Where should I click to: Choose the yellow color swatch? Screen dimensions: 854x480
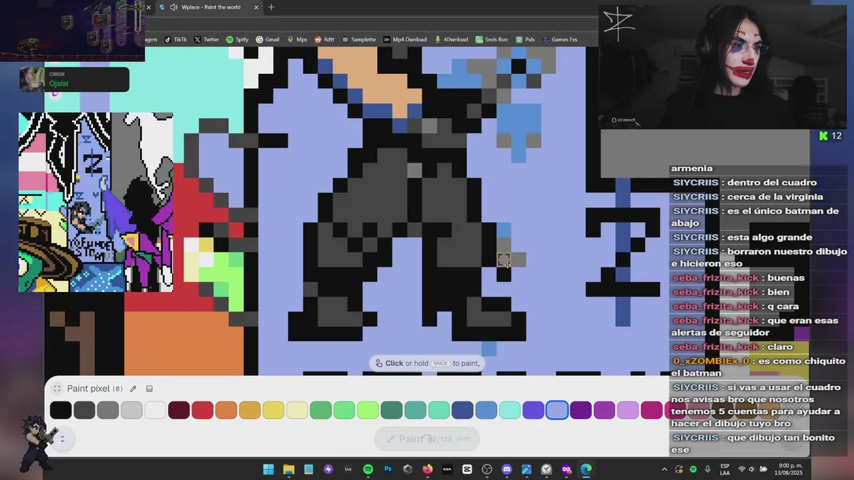[x=274, y=410]
